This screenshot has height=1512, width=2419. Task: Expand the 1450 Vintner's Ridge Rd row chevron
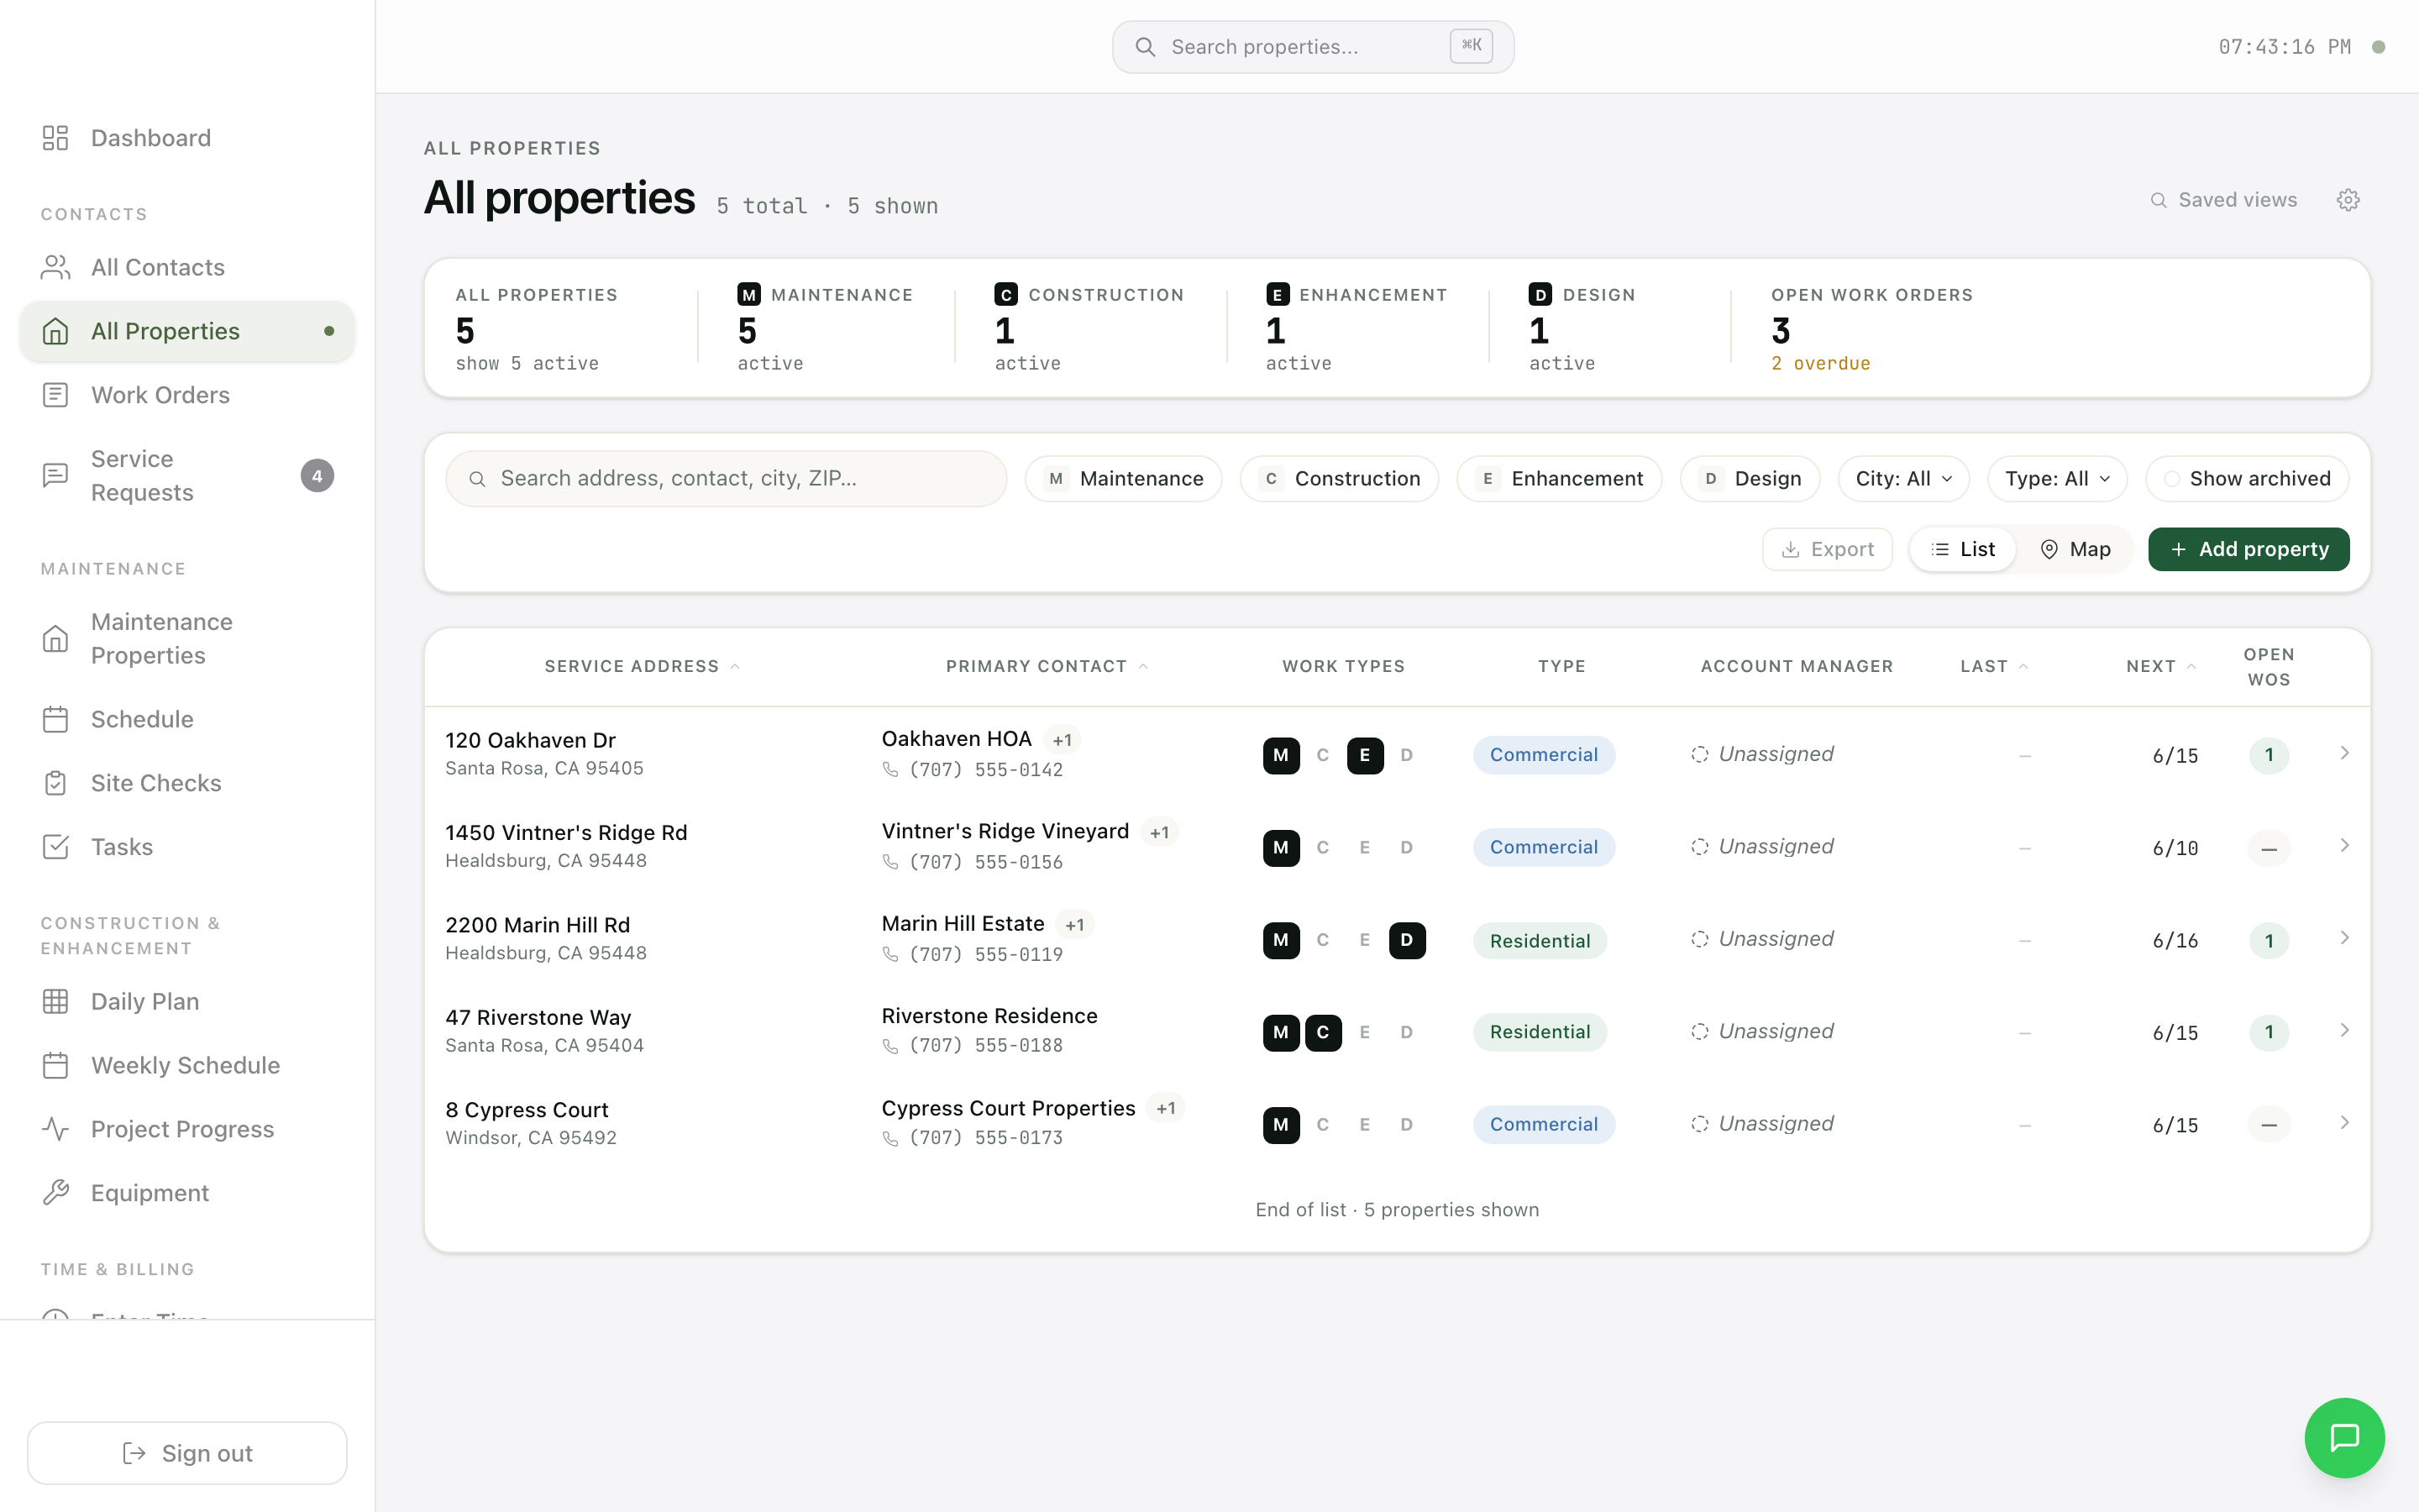pyautogui.click(x=2344, y=846)
